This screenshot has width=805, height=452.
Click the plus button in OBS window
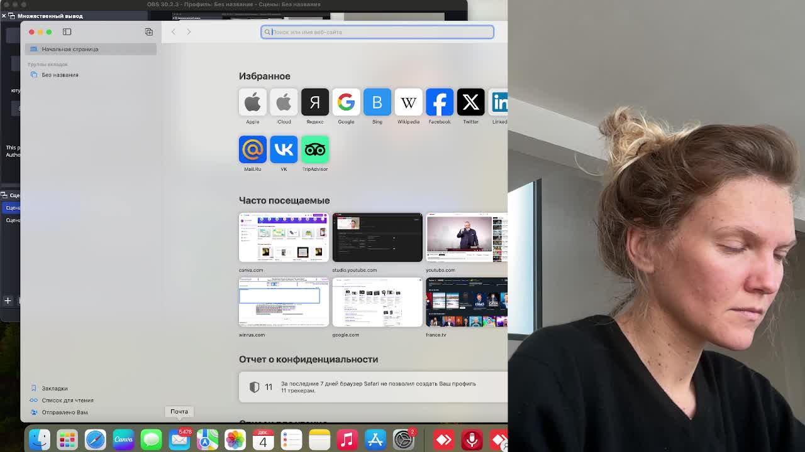click(x=8, y=301)
